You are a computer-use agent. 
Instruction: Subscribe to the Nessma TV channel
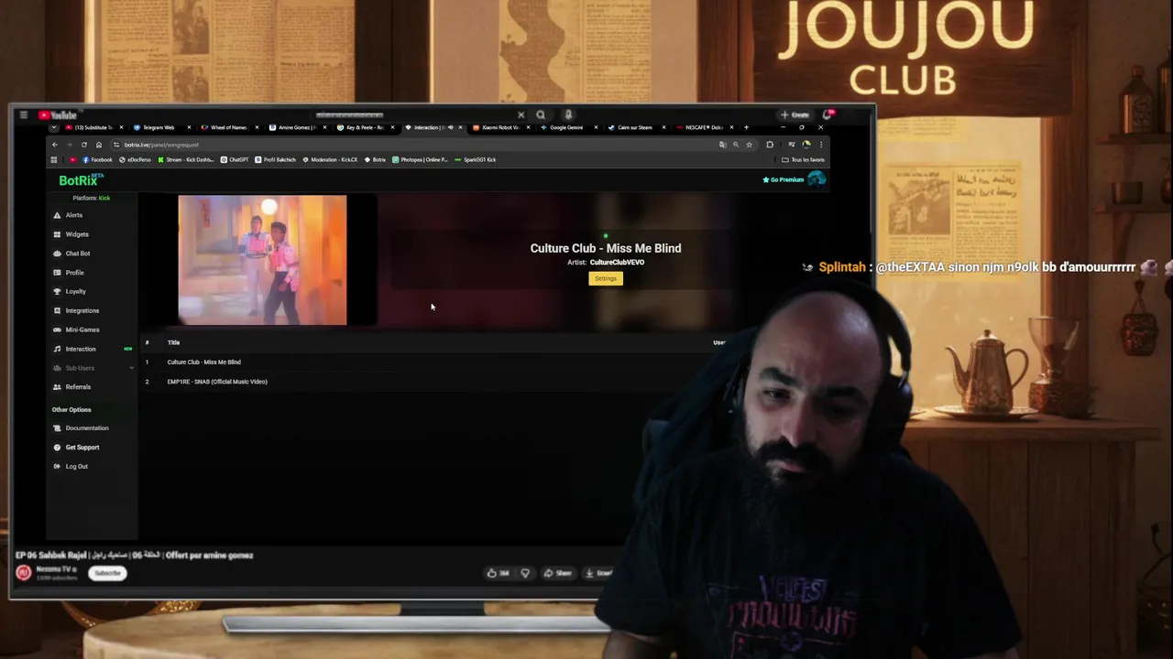pyautogui.click(x=107, y=573)
